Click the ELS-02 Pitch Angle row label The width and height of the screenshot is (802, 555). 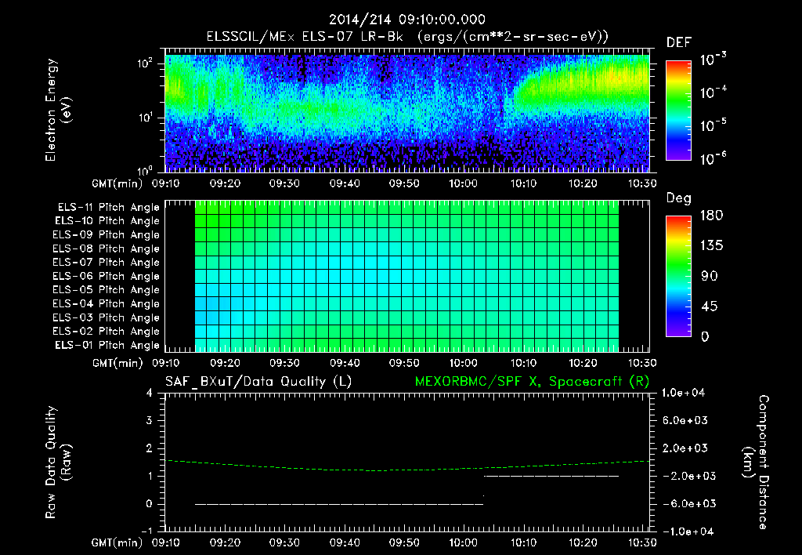point(107,332)
